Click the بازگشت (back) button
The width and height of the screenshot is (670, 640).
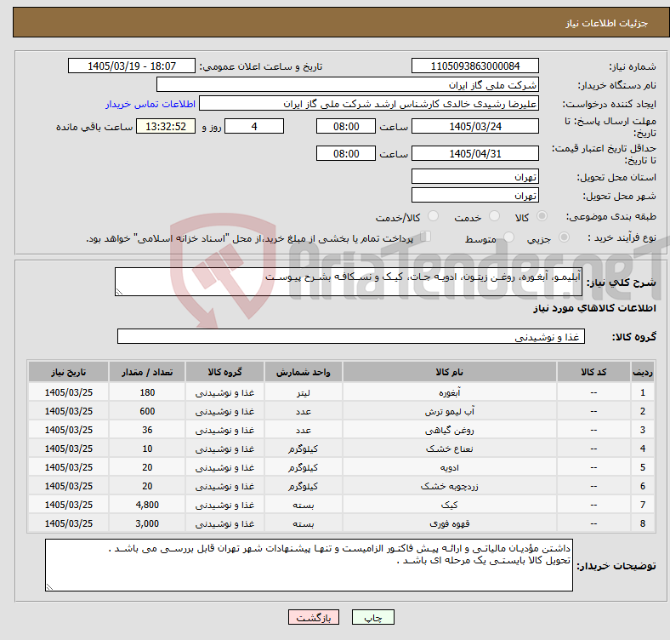tap(314, 617)
